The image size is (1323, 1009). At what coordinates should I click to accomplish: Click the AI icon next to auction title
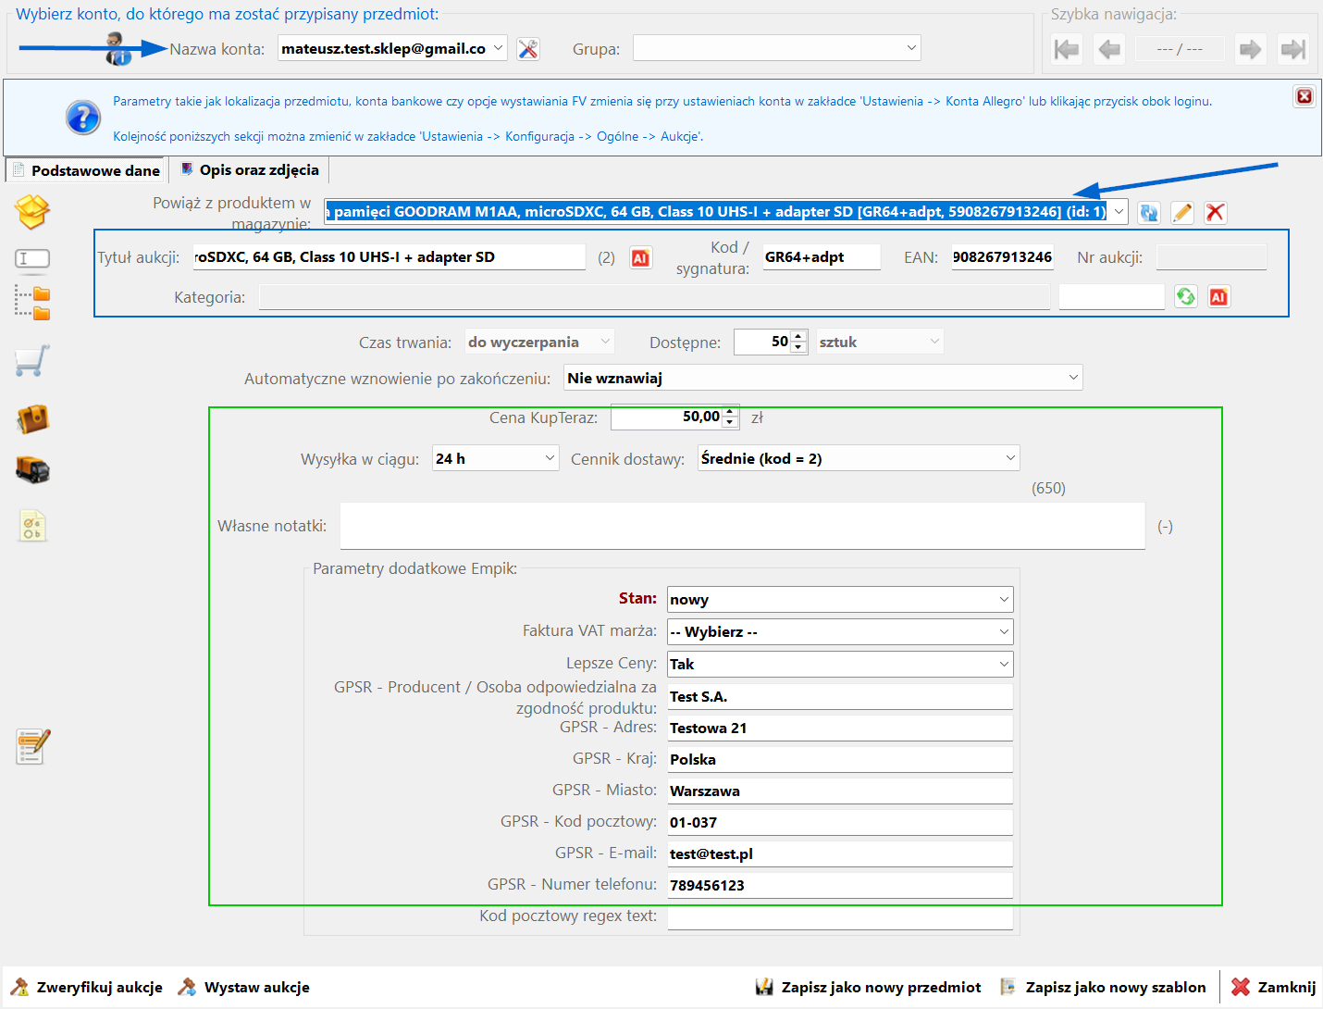coord(640,258)
